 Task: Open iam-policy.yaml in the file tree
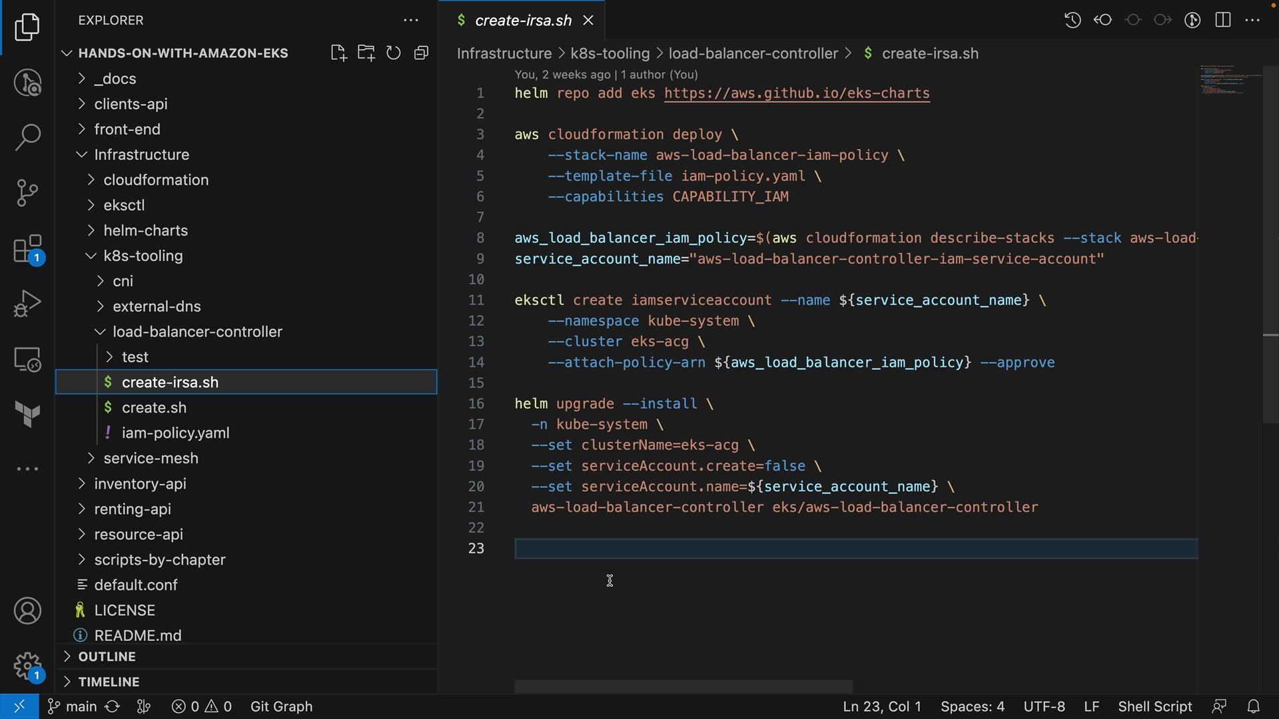[175, 433]
